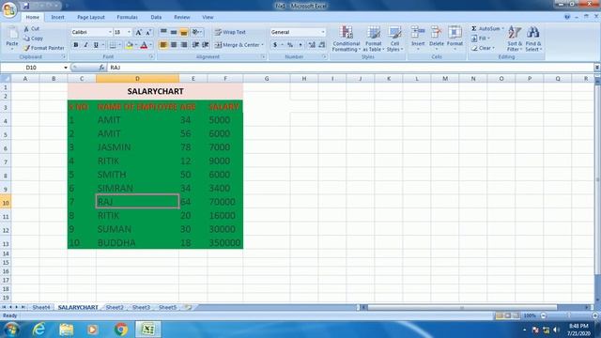This screenshot has height=338, width=601.
Task: Toggle Middle Align vertical alignment
Action: (174, 32)
